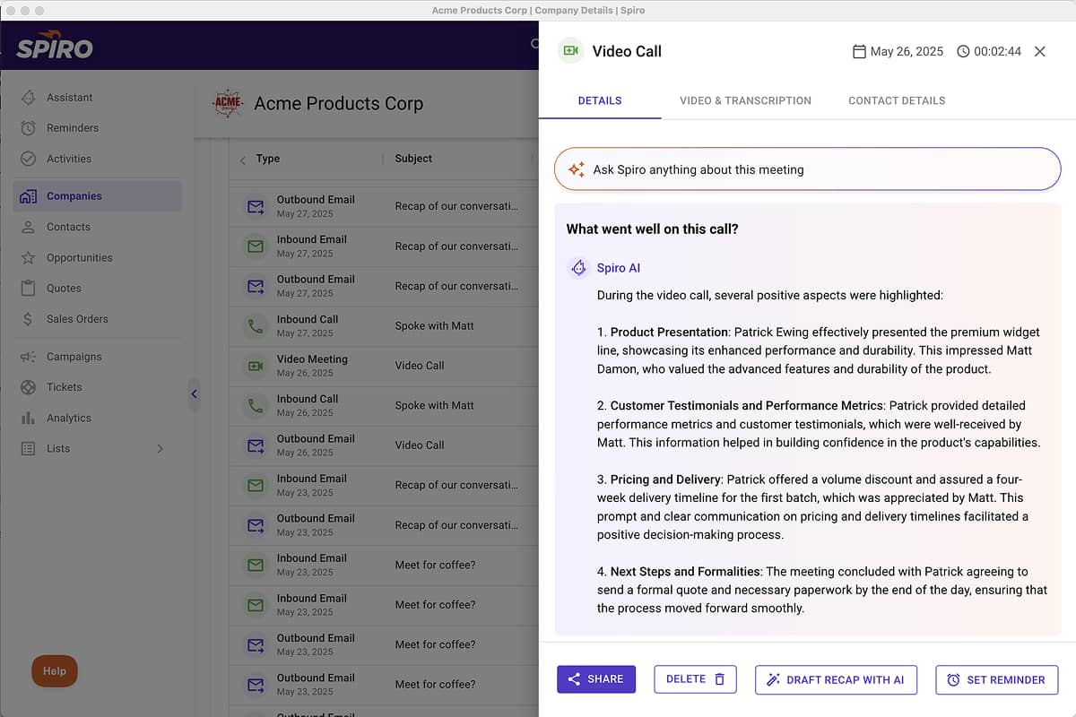Click subject 'Spoke with Matt' on May 27
The width and height of the screenshot is (1076, 717).
435,325
